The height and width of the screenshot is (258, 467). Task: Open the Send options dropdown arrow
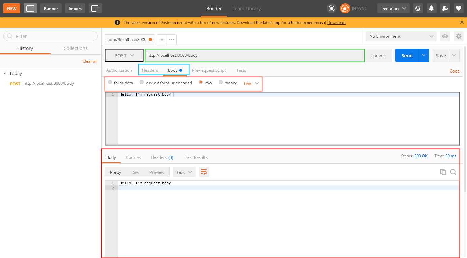[x=424, y=56]
